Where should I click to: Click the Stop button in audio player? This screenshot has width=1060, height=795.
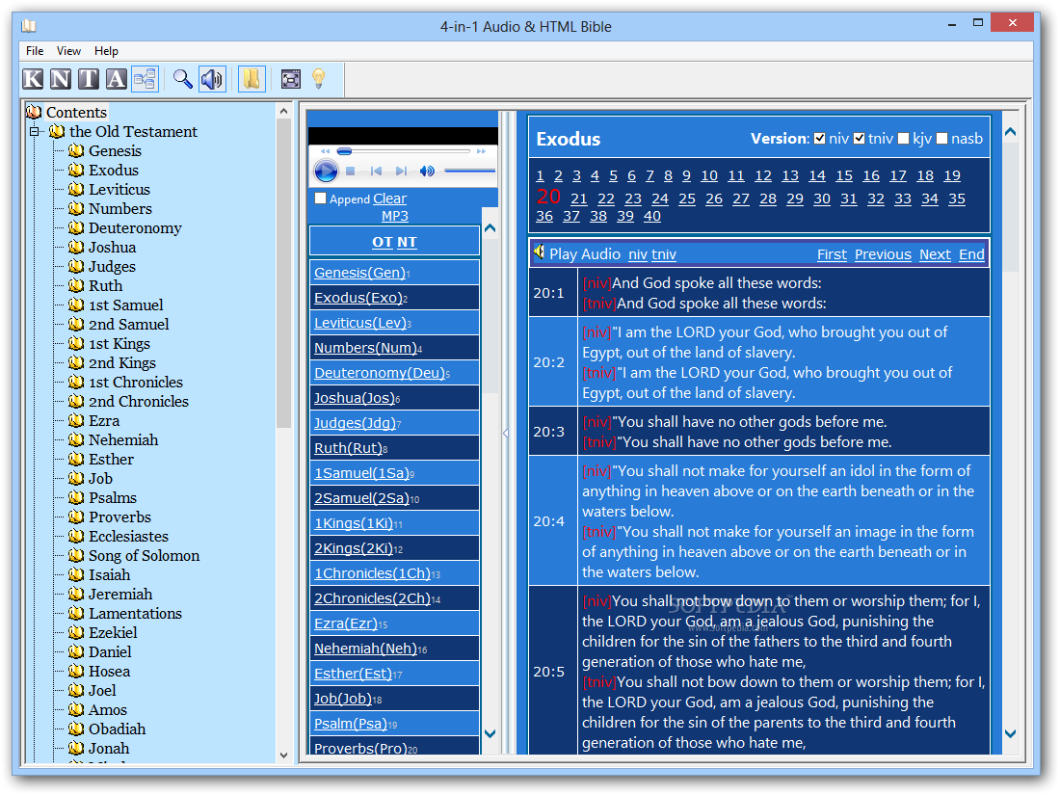(x=350, y=172)
